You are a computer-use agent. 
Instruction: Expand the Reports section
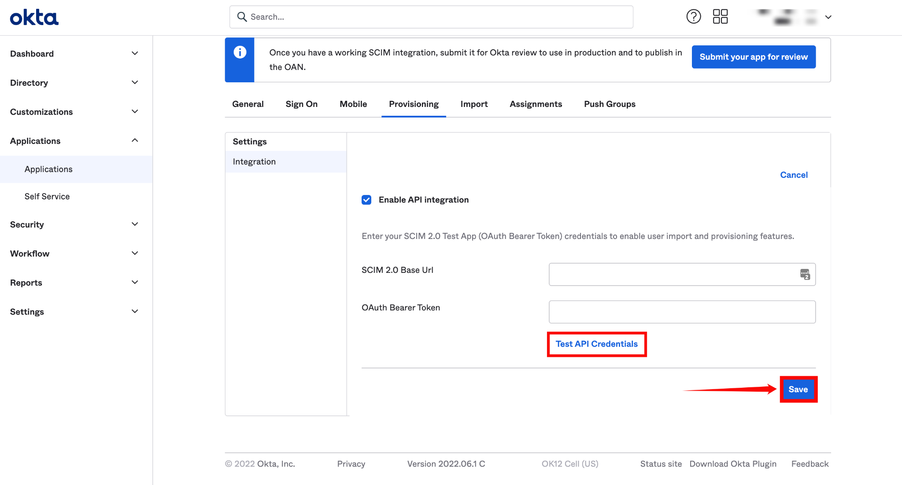[76, 283]
